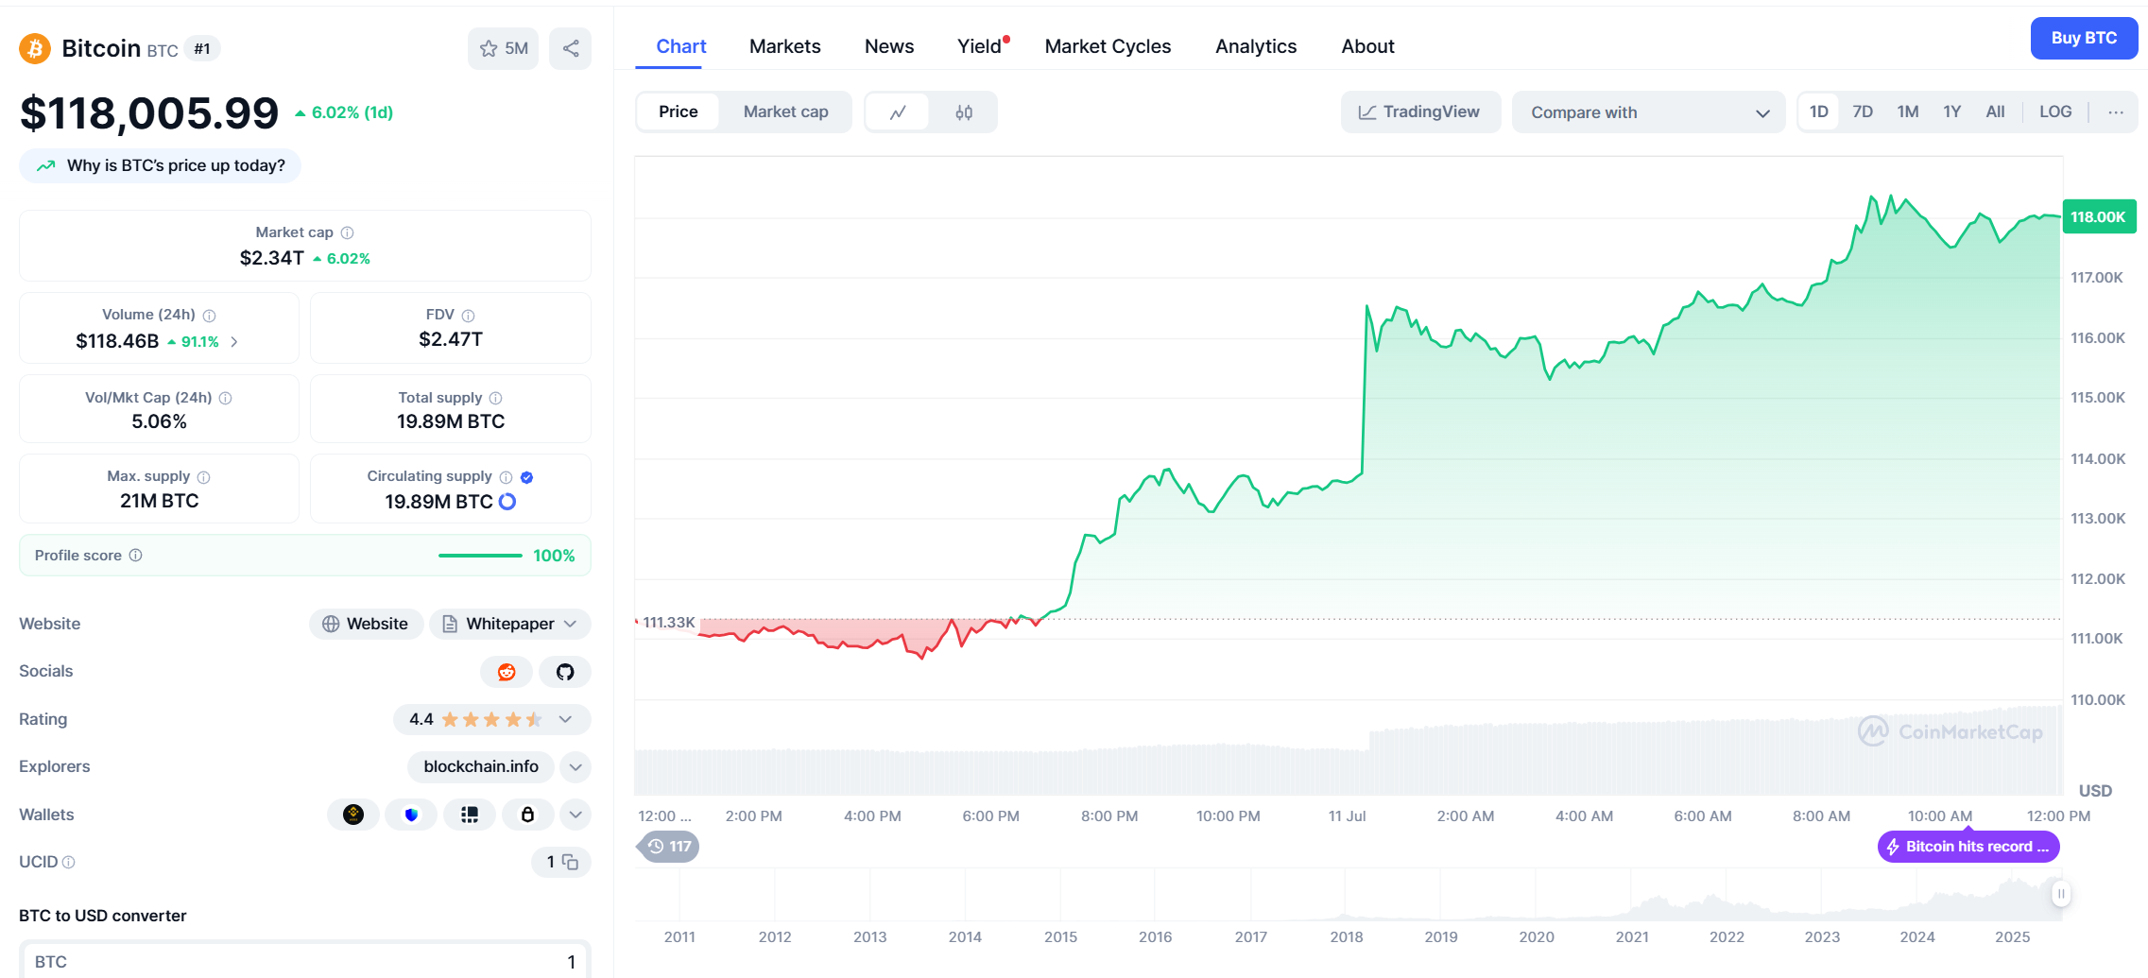Open the Bitcoin Website link

(366, 624)
